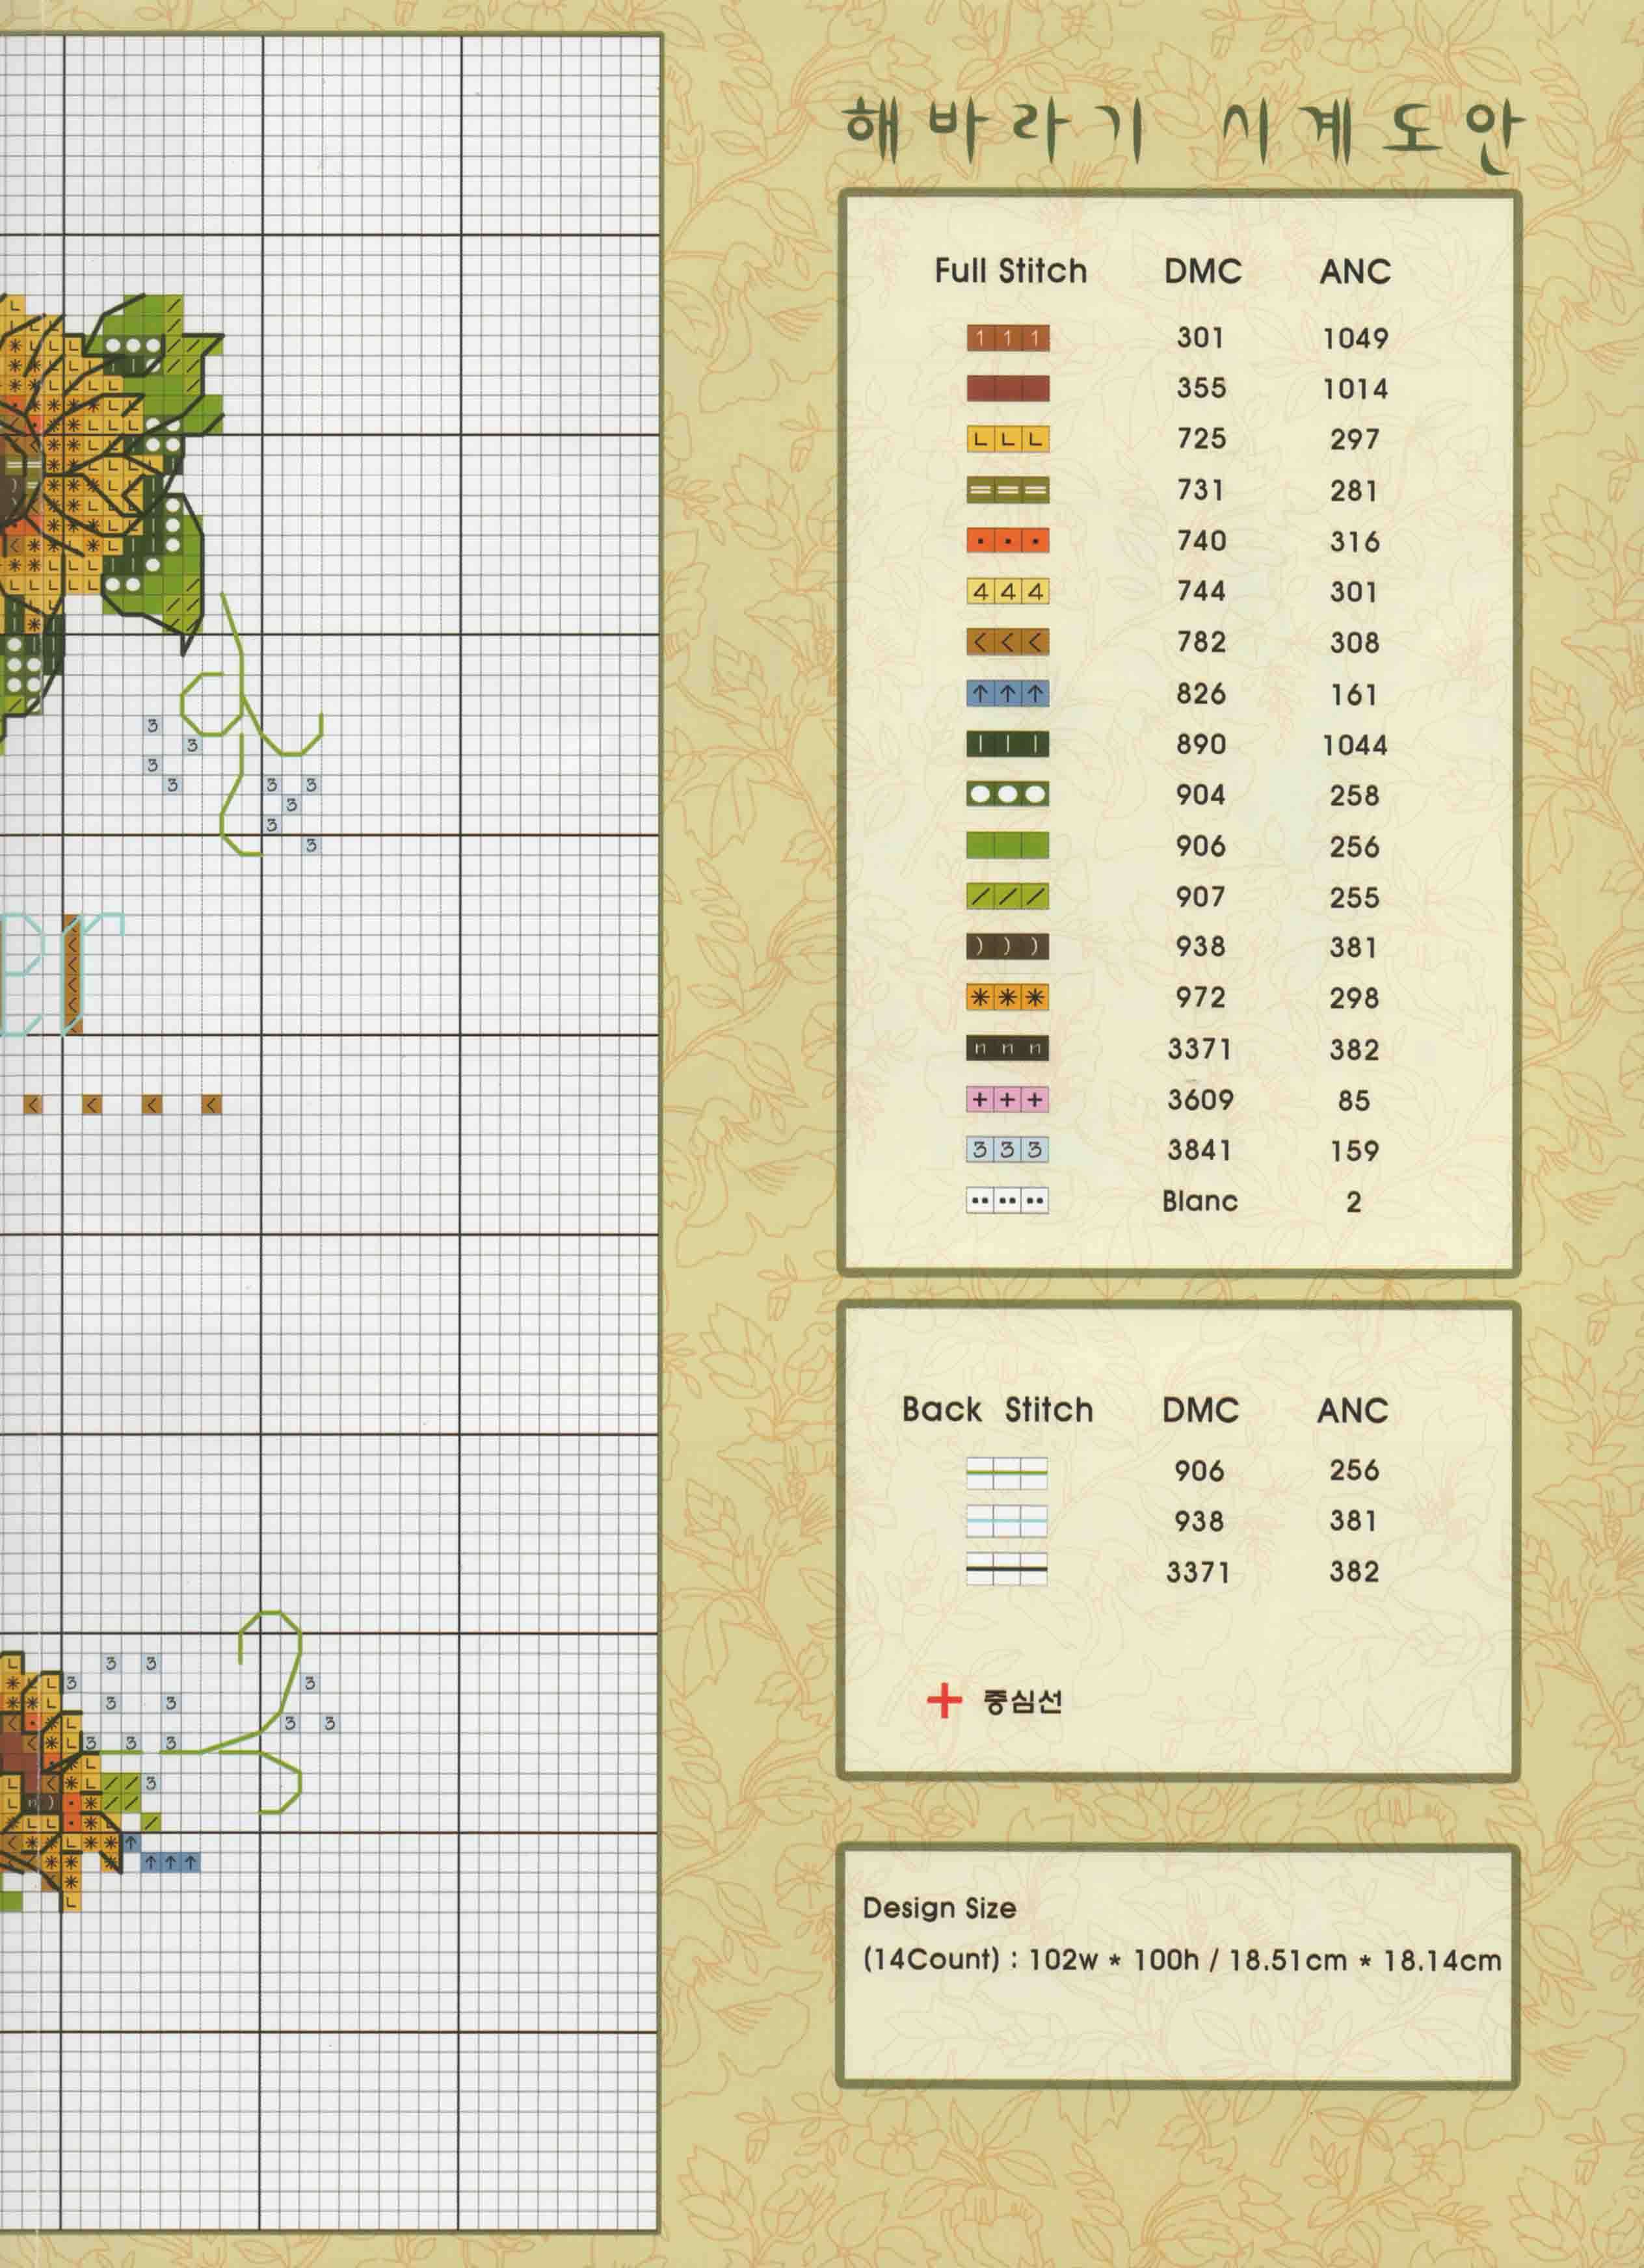Click the Full Stitch heading
1644x2268 pixels.
point(1010,271)
